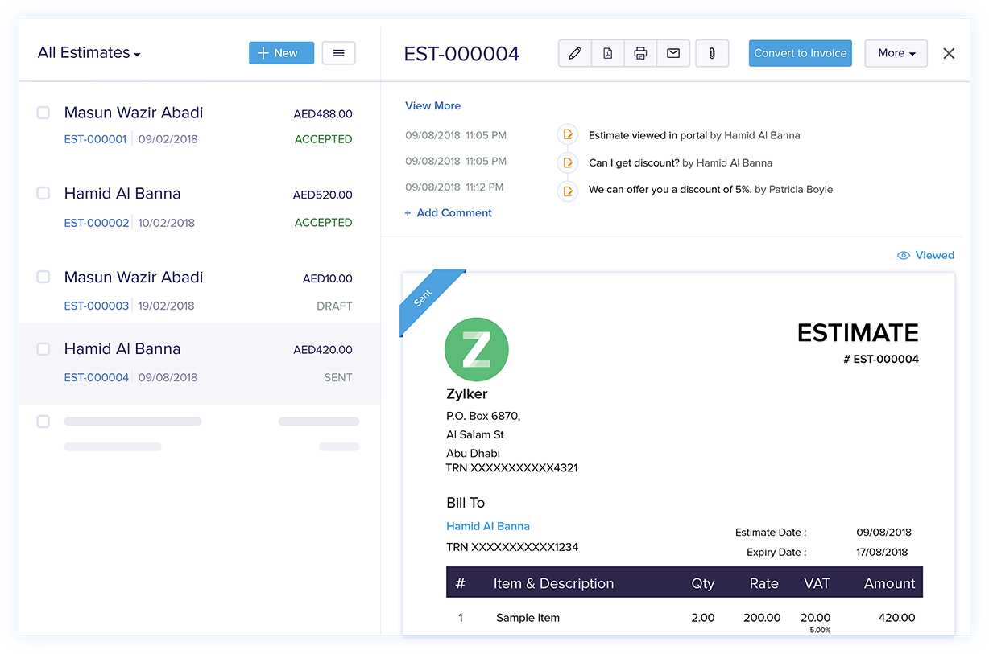
Task: Click the pencil edit icon for EST-000004
Action: [575, 53]
